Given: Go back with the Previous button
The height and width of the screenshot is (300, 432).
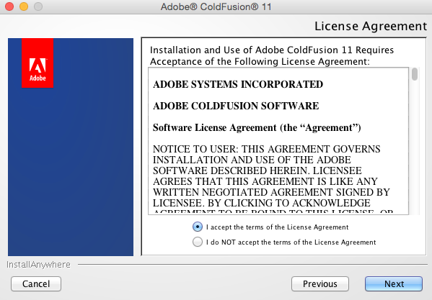Looking at the screenshot, I should pyautogui.click(x=320, y=283).
